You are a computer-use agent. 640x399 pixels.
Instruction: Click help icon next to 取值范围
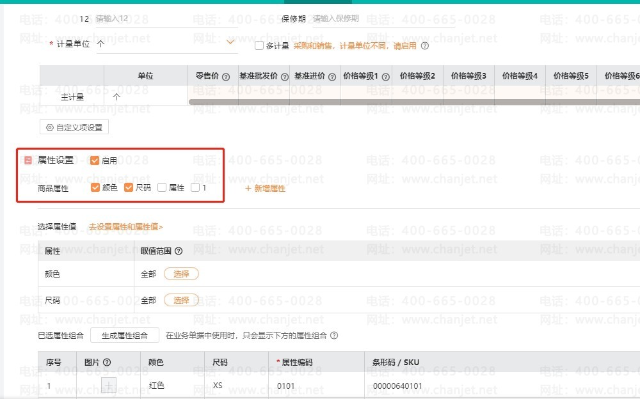tap(179, 251)
